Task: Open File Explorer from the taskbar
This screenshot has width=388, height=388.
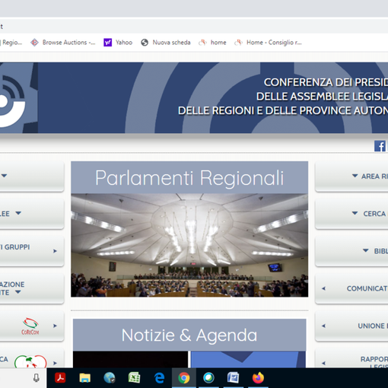Action: click(84, 378)
